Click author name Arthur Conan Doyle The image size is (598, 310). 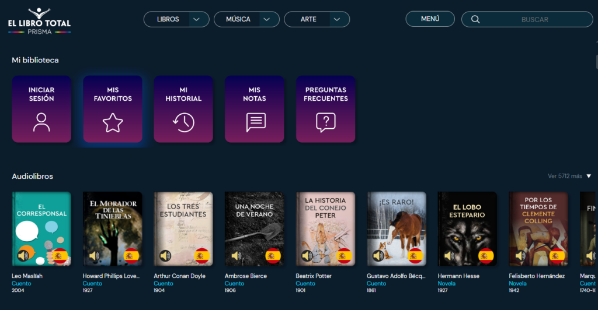click(180, 276)
